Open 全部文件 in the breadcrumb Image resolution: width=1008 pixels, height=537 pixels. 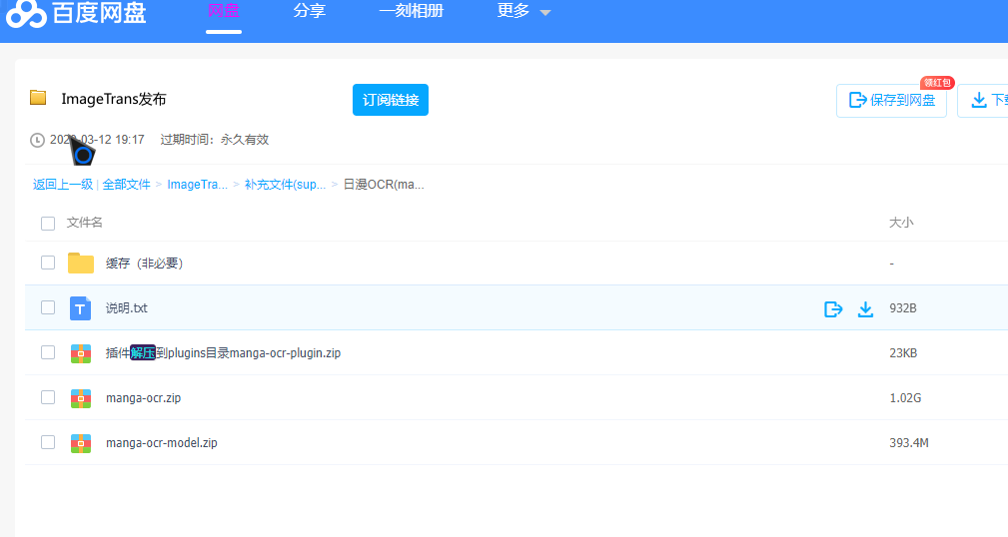click(126, 185)
